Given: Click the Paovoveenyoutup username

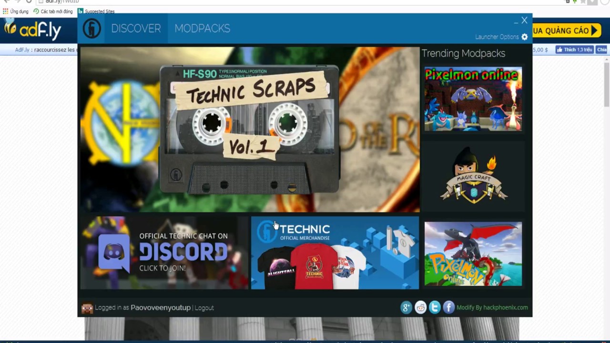Looking at the screenshot, I should click(161, 308).
